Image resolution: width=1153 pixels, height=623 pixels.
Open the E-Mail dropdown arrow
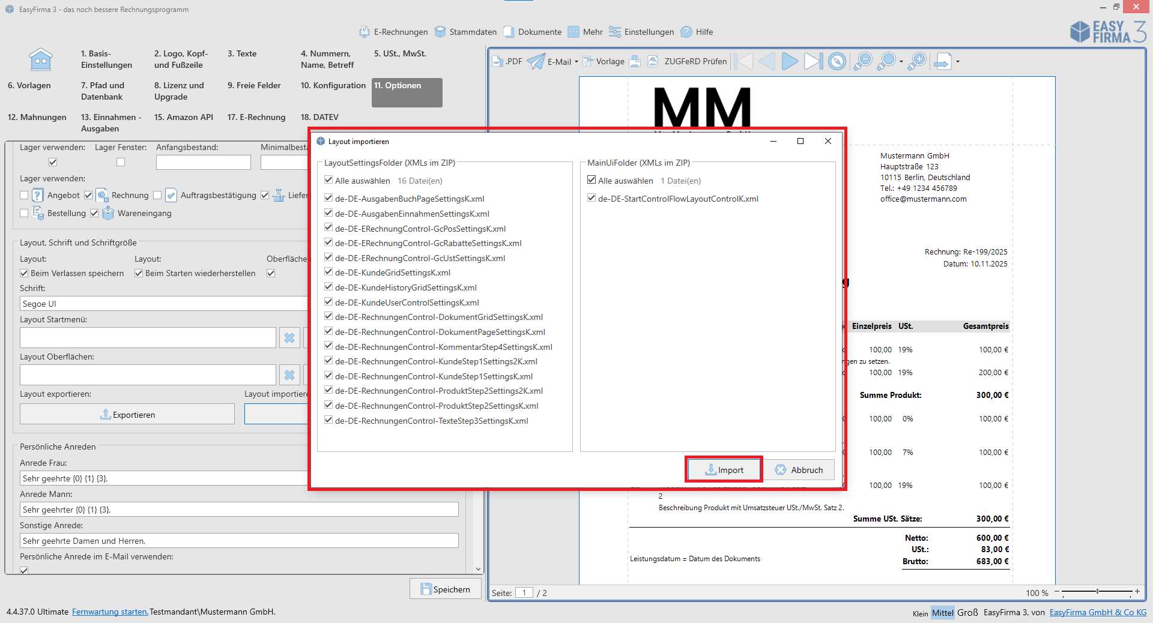tap(576, 62)
